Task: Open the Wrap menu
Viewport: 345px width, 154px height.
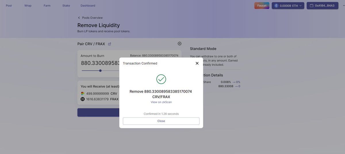Action: coord(28,5)
